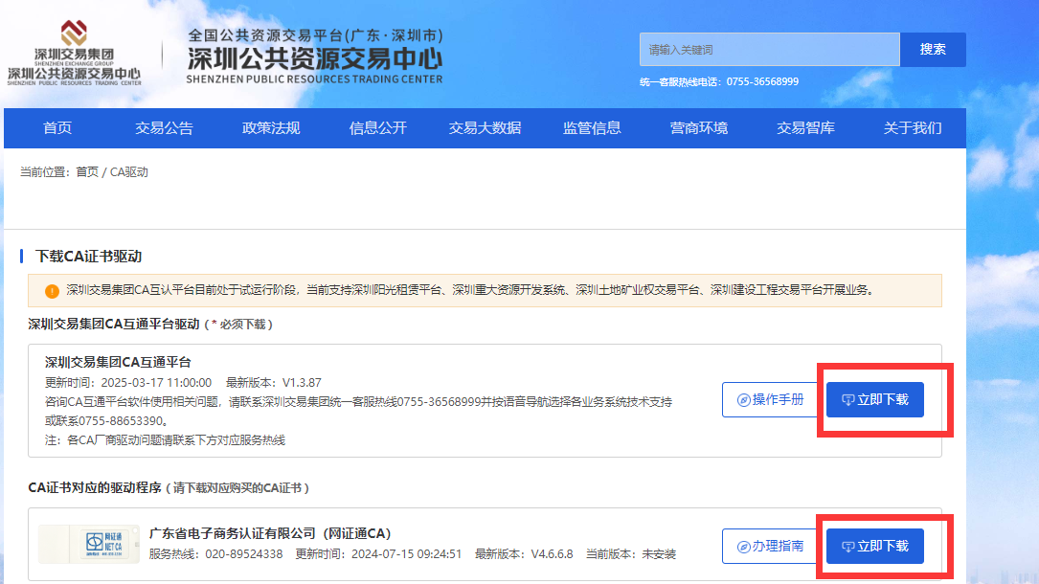Click the 深圳公共资源交易中心 title banner
This screenshot has height=584, width=1039.
[x=315, y=56]
